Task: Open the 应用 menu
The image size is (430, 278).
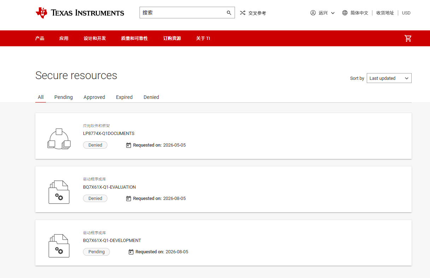Action: pos(64,38)
